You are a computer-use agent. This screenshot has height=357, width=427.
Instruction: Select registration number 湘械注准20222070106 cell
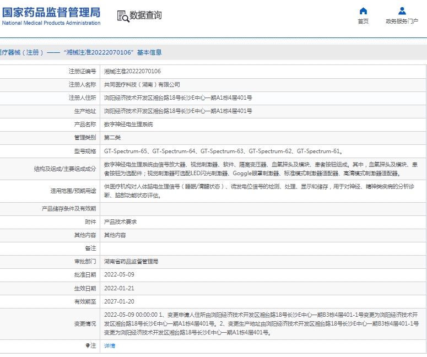click(x=132, y=72)
